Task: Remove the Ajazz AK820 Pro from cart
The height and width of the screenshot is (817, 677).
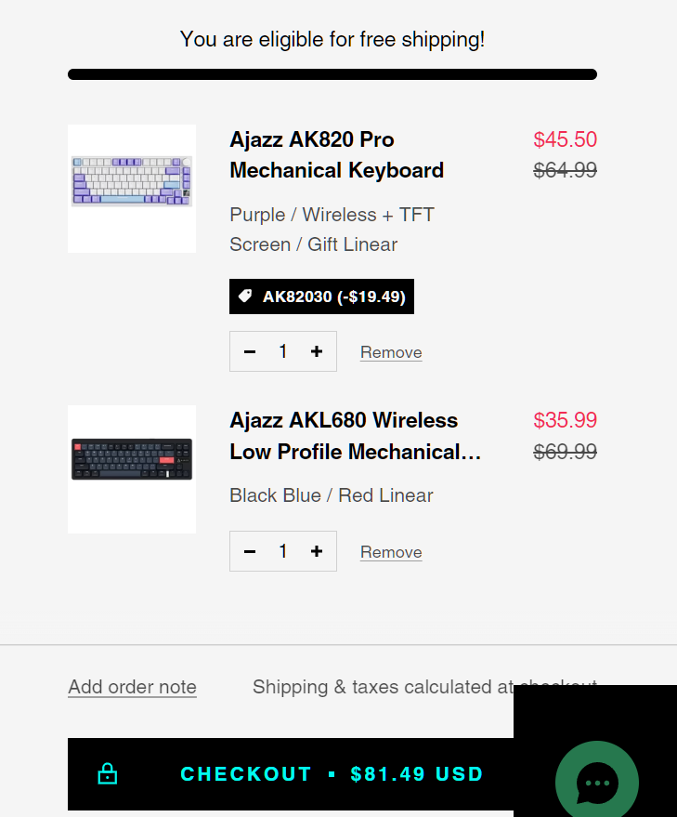Action: [391, 352]
